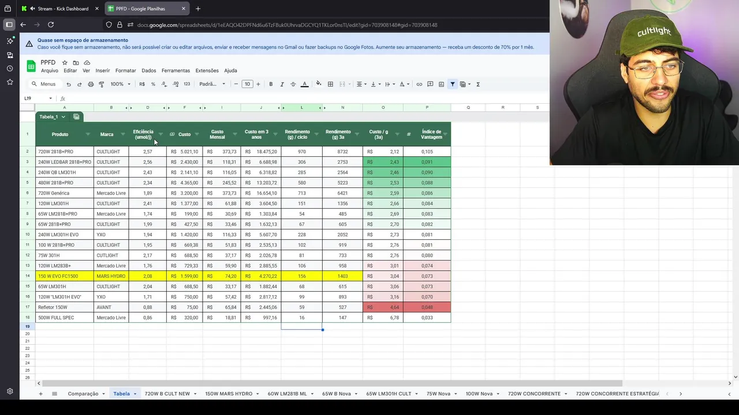Image resolution: width=739 pixels, height=415 pixels.
Task: Open the text color picker
Action: [x=305, y=84]
